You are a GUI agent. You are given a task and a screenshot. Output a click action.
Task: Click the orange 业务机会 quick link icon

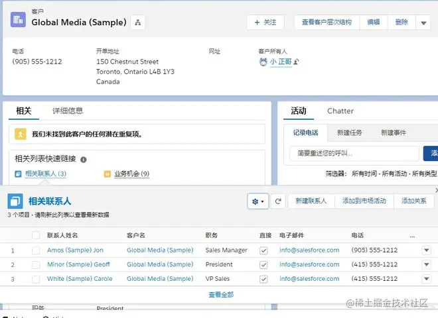(108, 174)
